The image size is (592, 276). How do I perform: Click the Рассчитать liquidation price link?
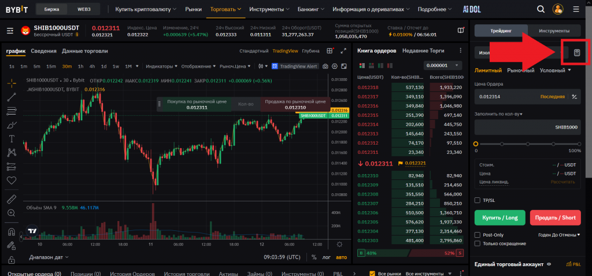coord(563,182)
